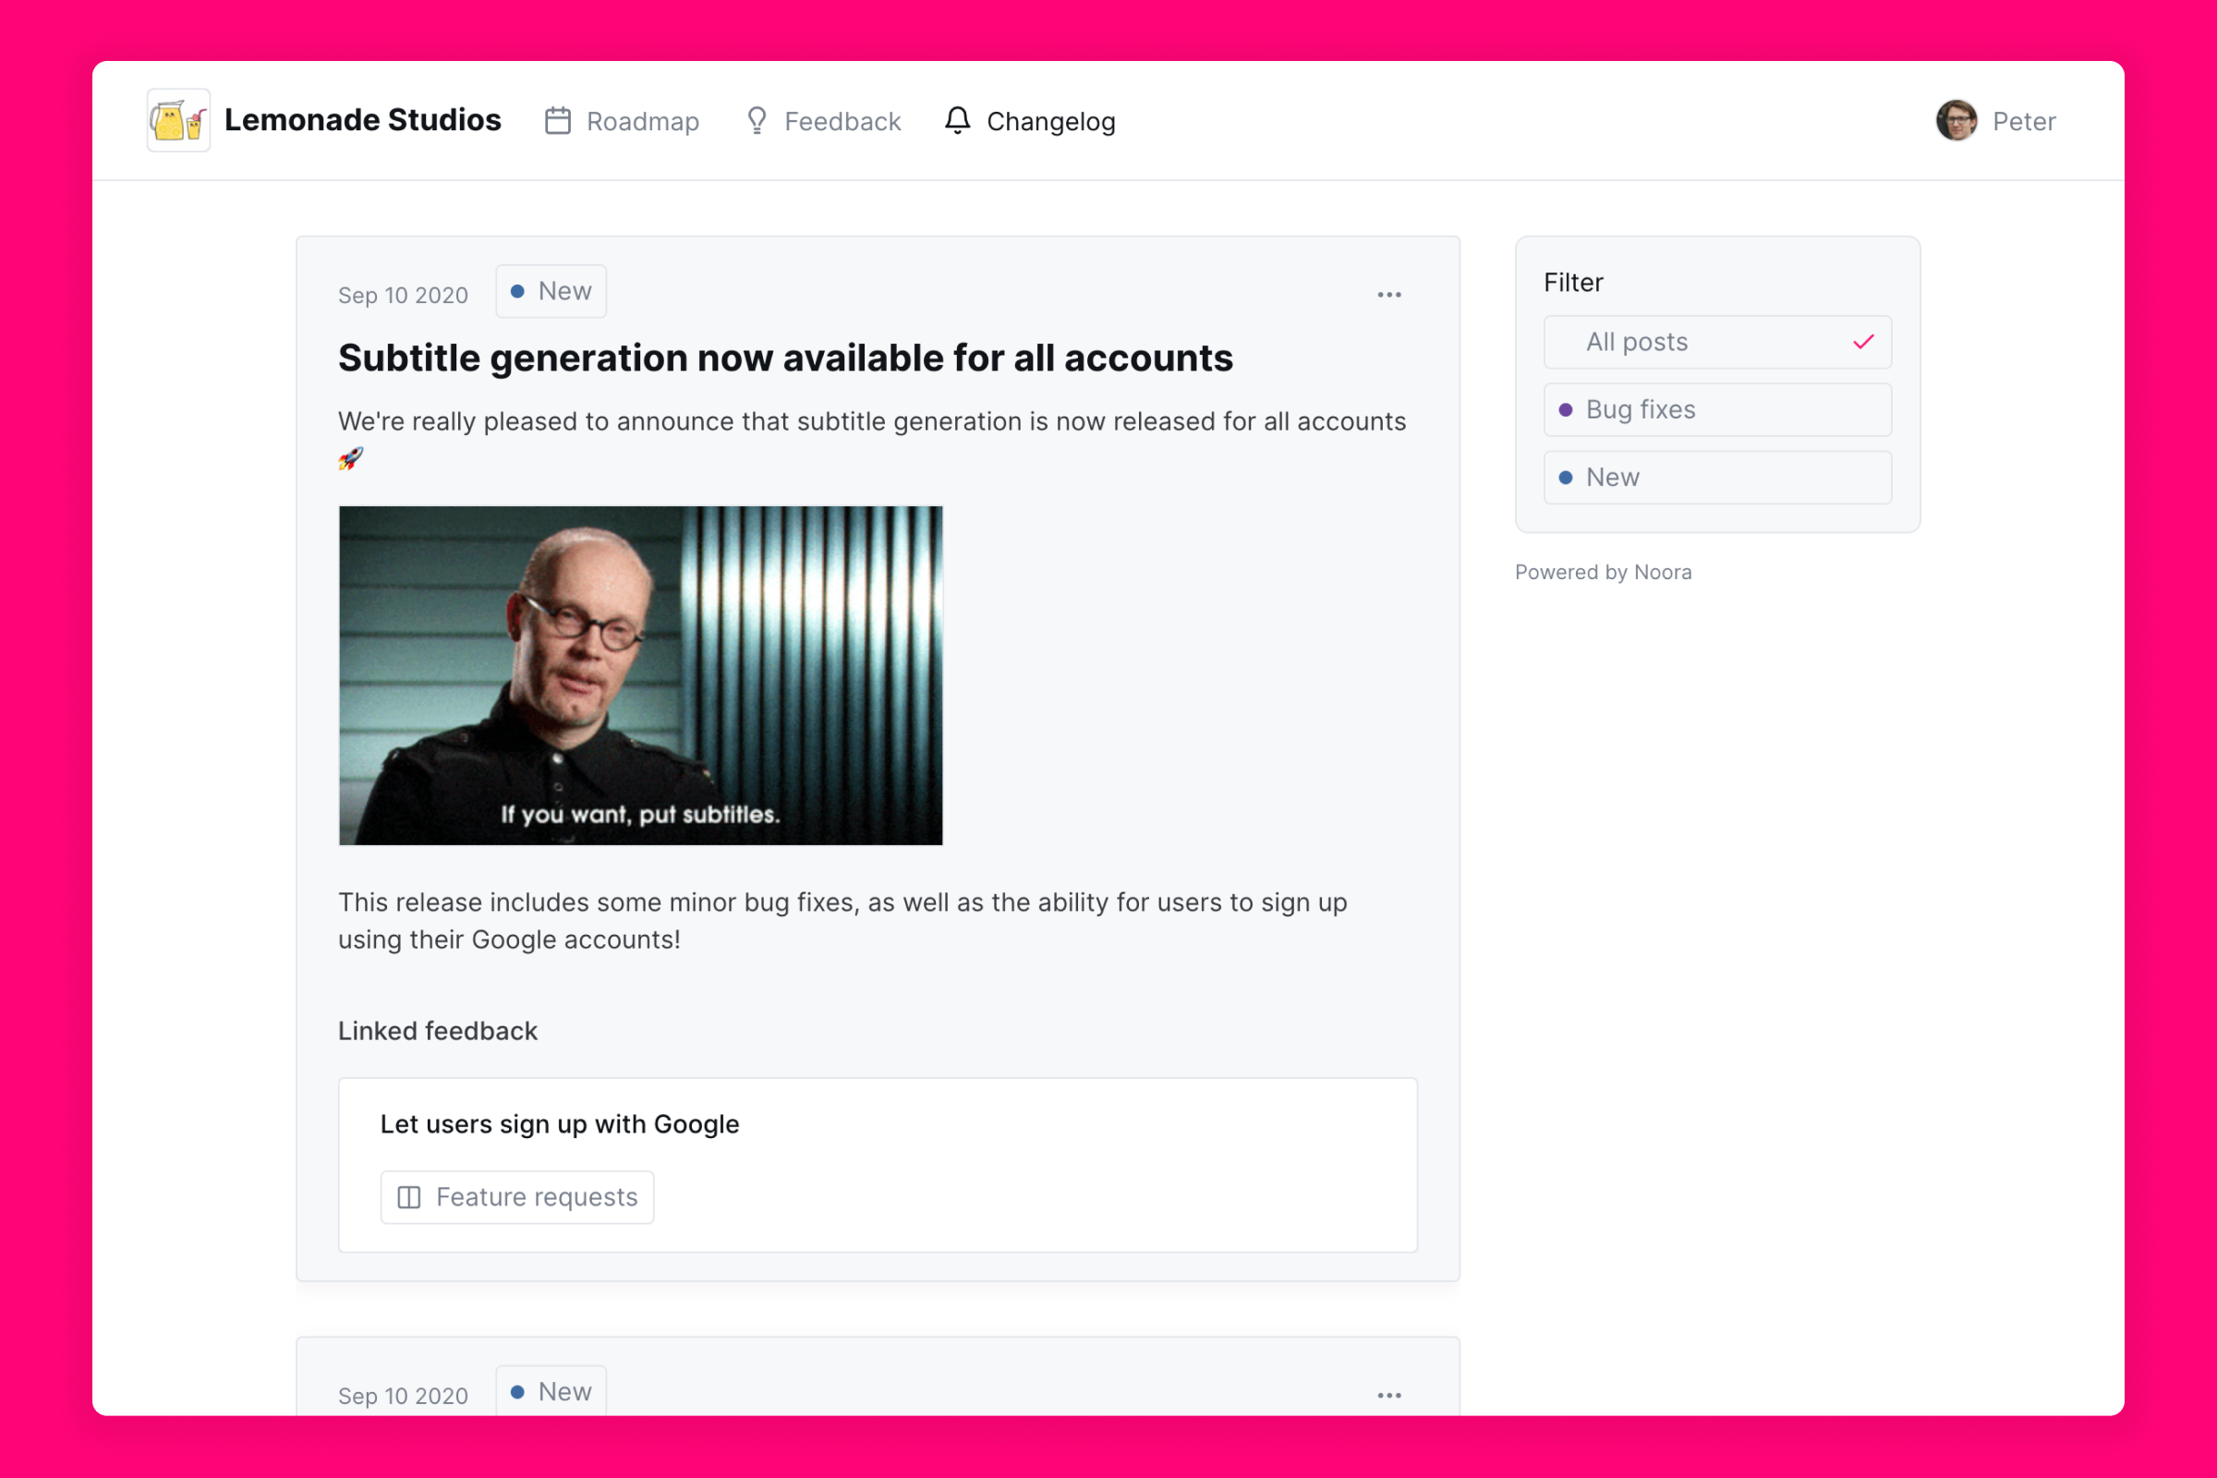Go to the Roadmap tab
Screen dimensions: 2217x1478
tap(642, 122)
